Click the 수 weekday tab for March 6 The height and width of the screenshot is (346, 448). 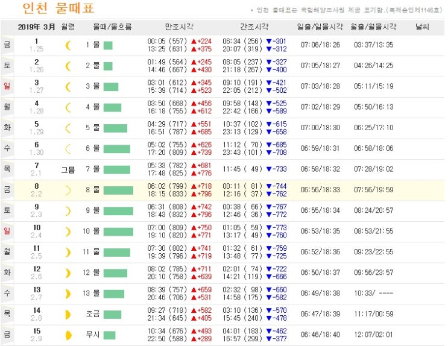coord(7,148)
